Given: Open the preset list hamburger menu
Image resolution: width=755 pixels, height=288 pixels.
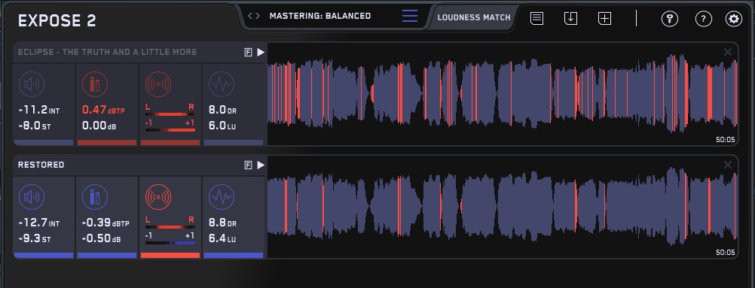Looking at the screenshot, I should click(410, 15).
